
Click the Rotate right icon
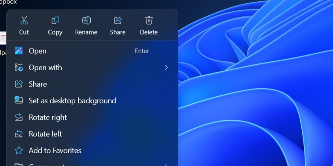[x=19, y=117]
